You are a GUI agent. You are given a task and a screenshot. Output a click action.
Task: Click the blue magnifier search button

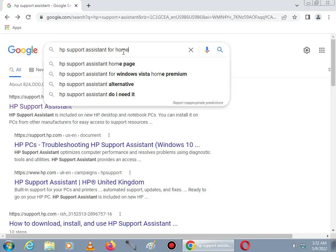tap(220, 50)
